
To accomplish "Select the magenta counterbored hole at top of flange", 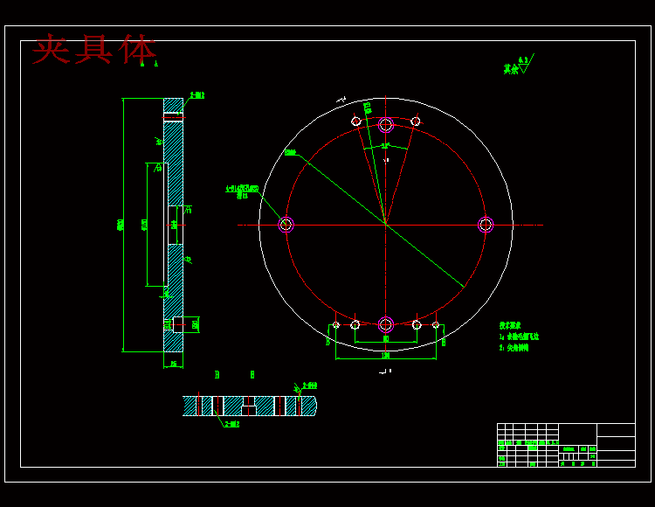I will (x=385, y=124).
